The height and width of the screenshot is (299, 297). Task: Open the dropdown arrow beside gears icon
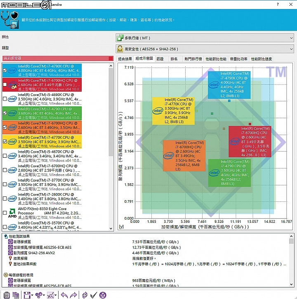pyautogui.click(x=44, y=295)
